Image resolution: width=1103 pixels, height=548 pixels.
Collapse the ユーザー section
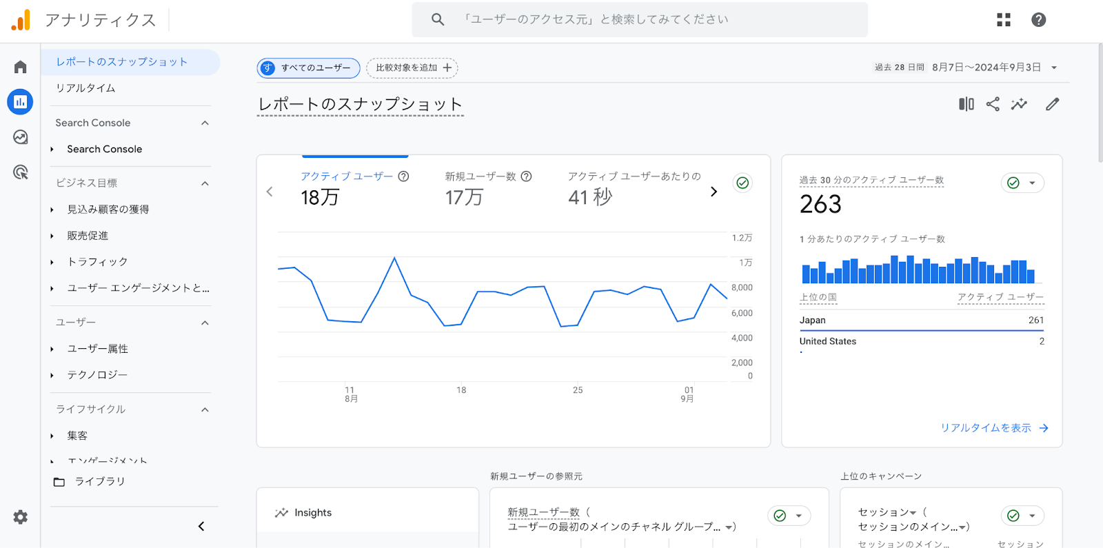coord(205,323)
